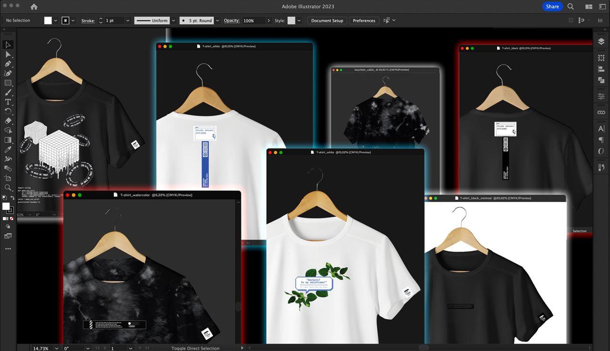
Task: Open the Actions panel icon
Action: [601, 167]
